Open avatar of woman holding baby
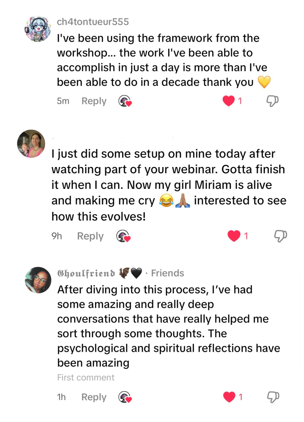The width and height of the screenshot is (304, 422). pos(31,143)
